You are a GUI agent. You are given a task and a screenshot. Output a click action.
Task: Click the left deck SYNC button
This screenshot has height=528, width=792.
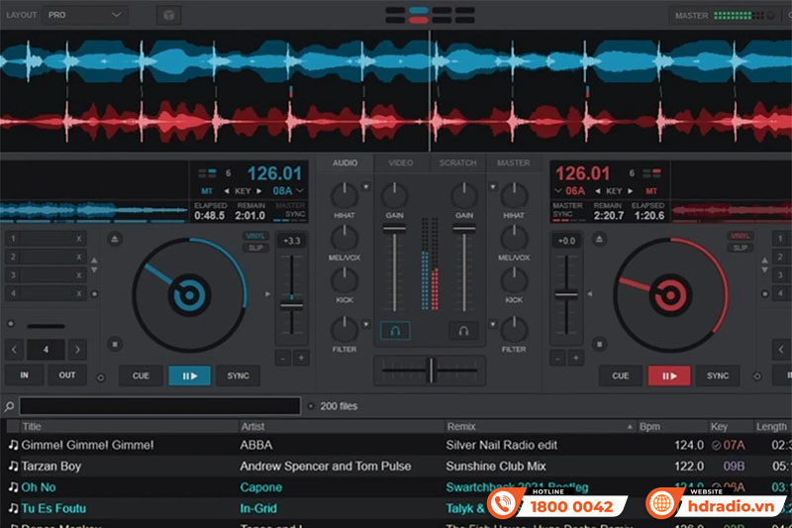tap(238, 375)
